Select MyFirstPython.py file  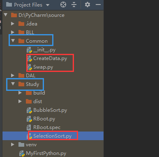point(46,153)
